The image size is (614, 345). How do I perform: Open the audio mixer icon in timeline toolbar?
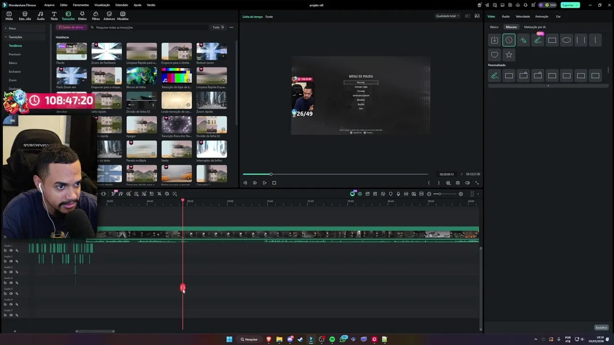(406, 194)
